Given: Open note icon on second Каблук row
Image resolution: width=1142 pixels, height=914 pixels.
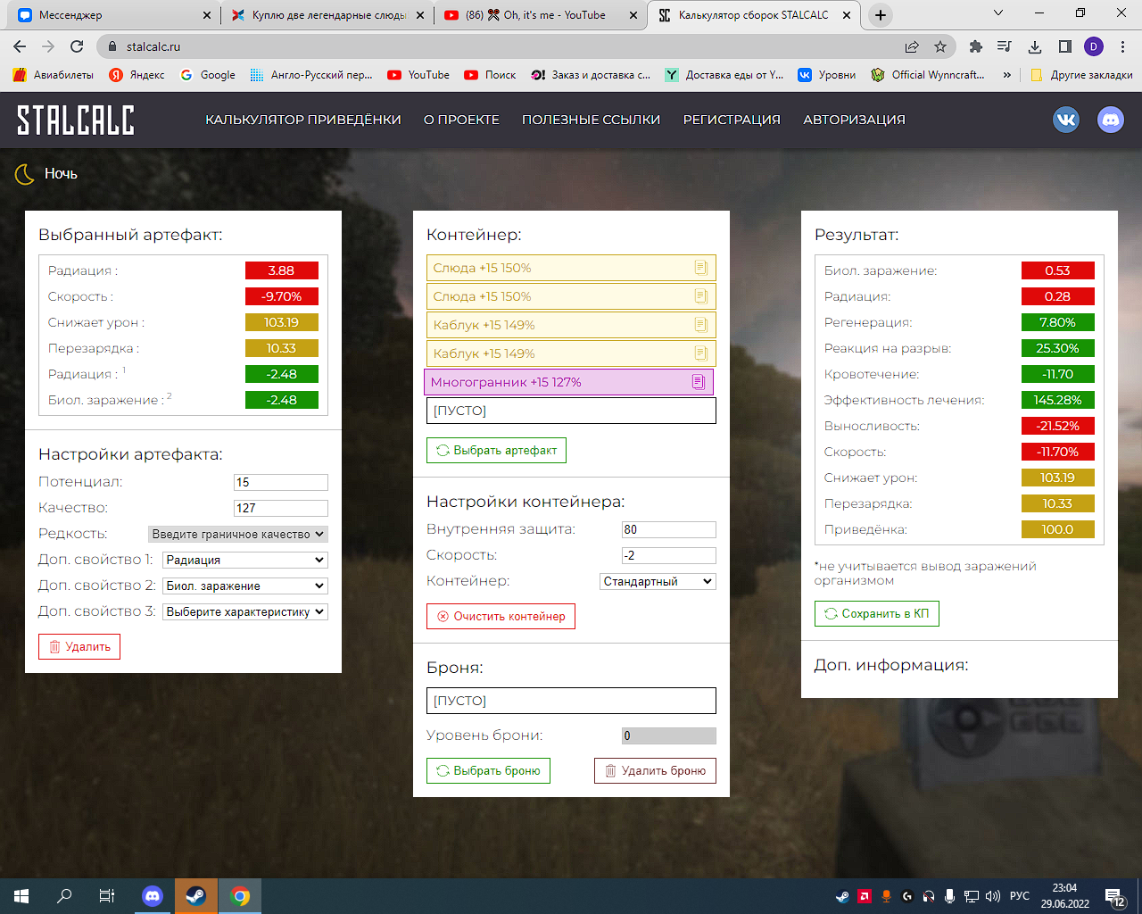Looking at the screenshot, I should click(x=701, y=353).
